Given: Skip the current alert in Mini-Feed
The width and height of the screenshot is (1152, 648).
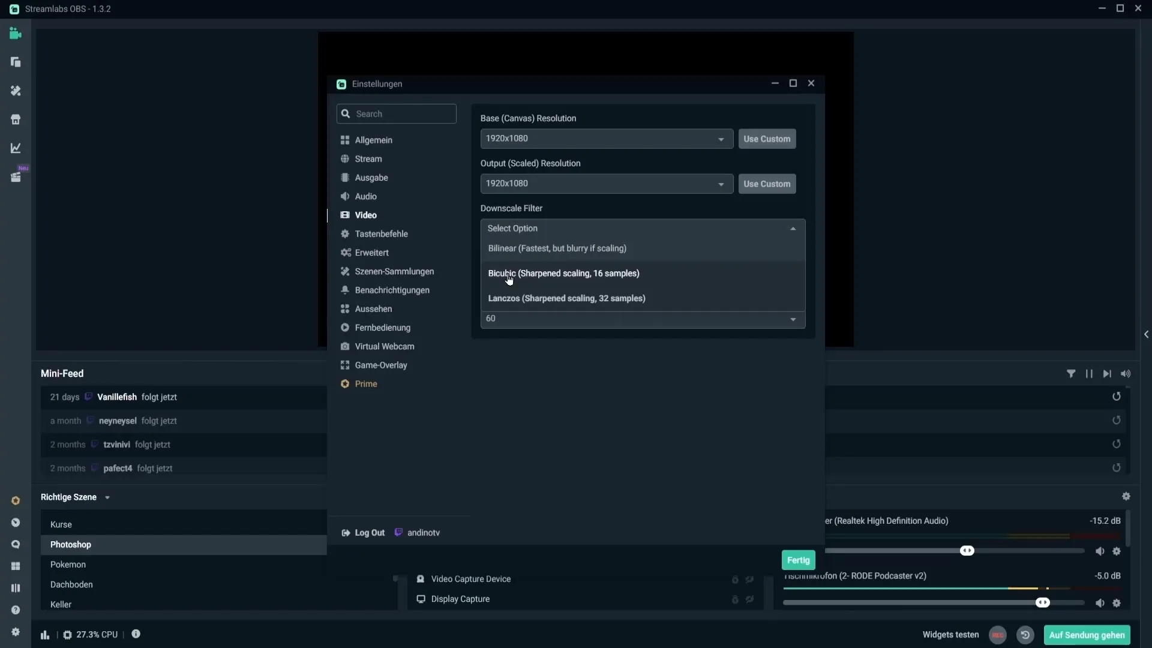Looking at the screenshot, I should [1107, 374].
